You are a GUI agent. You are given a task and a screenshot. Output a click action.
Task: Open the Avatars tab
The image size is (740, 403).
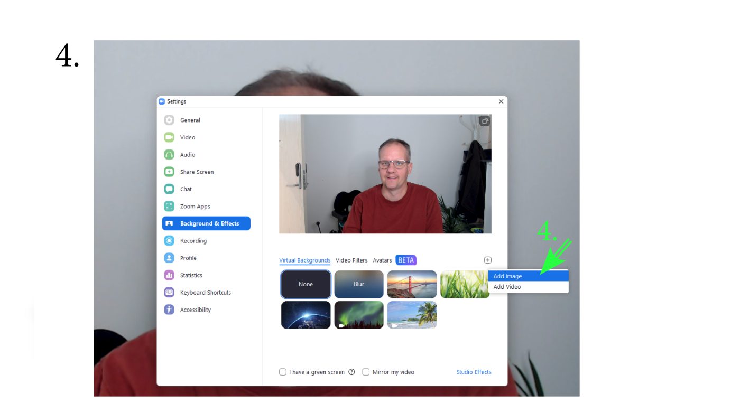coord(382,260)
